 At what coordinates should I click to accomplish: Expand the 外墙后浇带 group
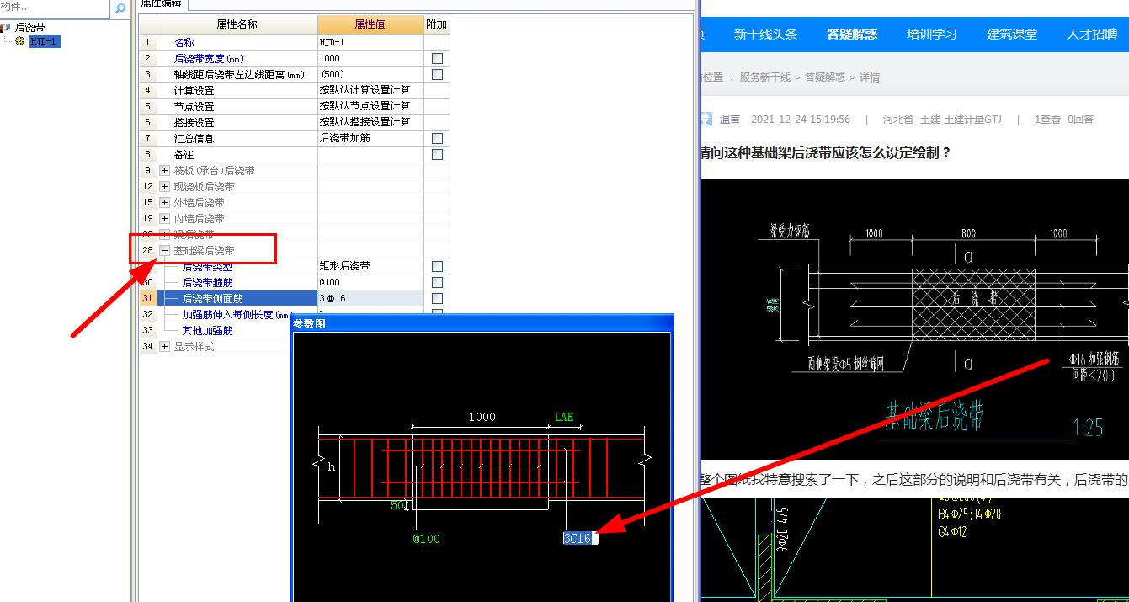click(x=165, y=203)
